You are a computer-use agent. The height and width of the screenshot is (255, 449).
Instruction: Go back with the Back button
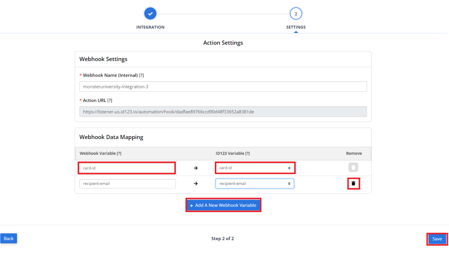[x=9, y=238]
